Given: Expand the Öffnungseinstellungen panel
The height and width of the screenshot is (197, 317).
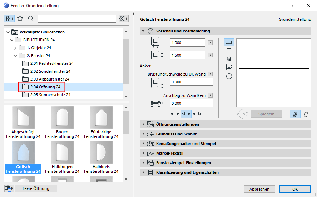Looking at the screenshot, I should [x=177, y=124].
